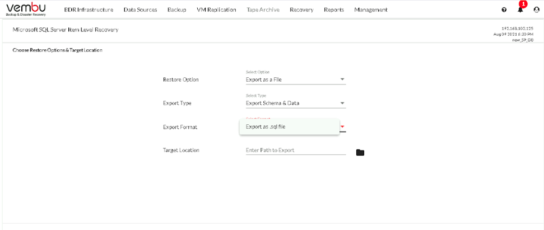Screen dimensions: 544x230
Task: Click the 'Export Type' label
Action: (177, 103)
